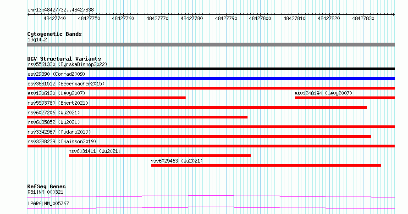
Task: Select the blue esv29390 variant bar
Action: click(x=211, y=79)
